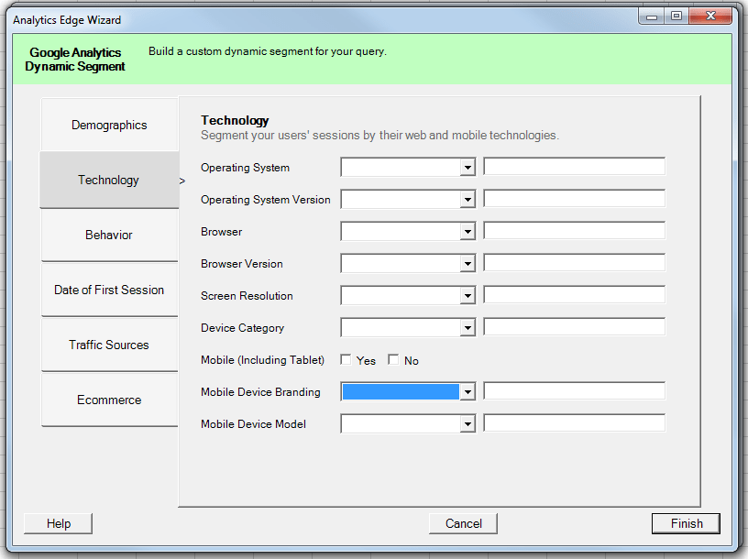Tick the No checkbox for Mobile
Image resolution: width=748 pixels, height=559 pixels.
(393, 360)
